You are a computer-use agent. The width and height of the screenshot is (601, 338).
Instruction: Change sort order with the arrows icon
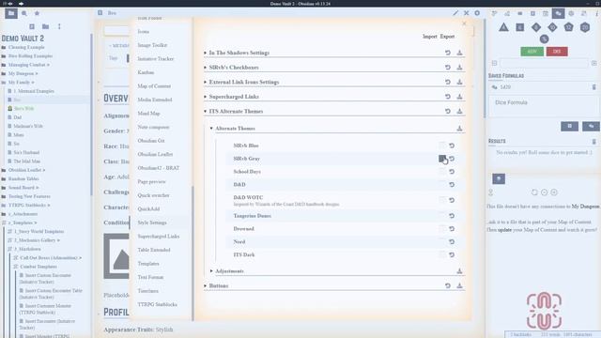click(59, 26)
